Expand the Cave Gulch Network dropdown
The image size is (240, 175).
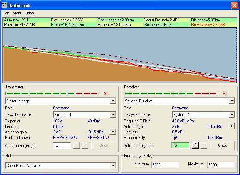(113, 166)
